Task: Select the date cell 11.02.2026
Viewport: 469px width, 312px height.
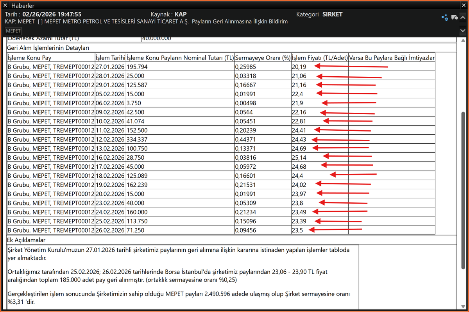Action: (111, 130)
